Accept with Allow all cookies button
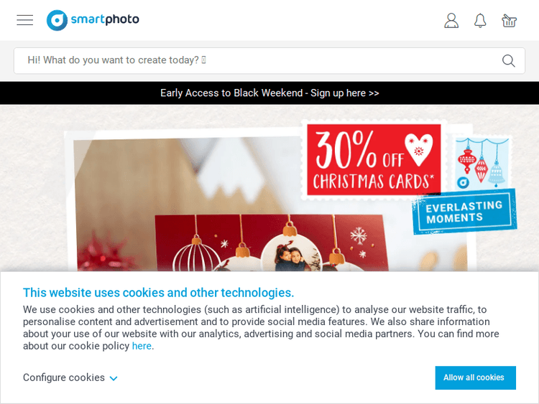Image resolution: width=539 pixels, height=404 pixels. click(x=476, y=377)
